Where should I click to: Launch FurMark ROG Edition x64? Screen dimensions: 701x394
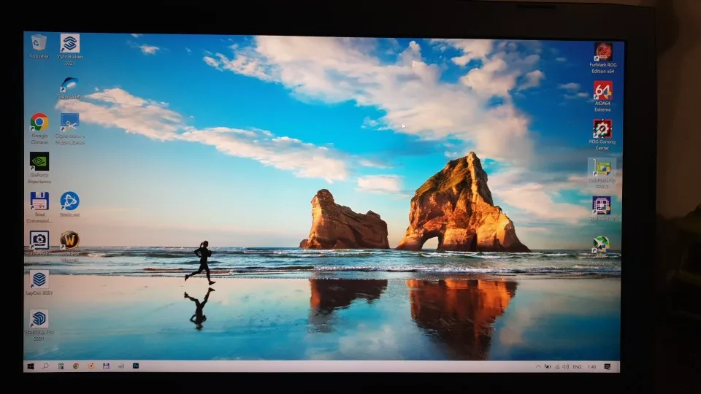pos(602,58)
